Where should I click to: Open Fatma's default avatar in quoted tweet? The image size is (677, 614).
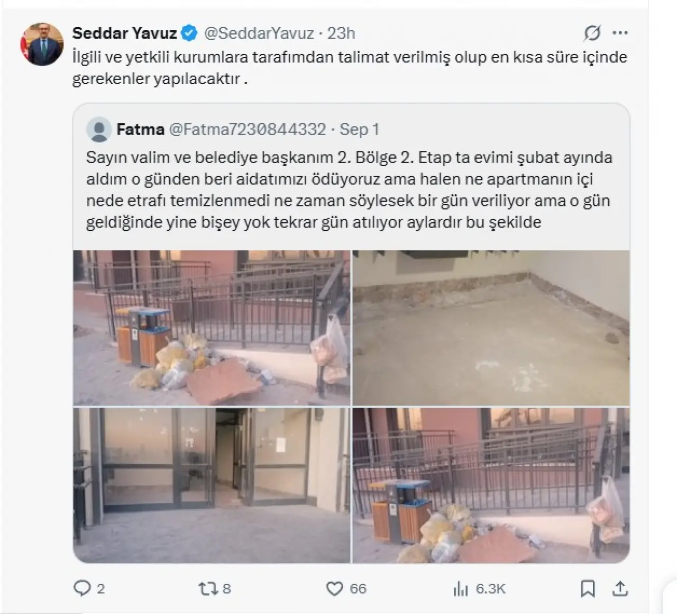coord(98,130)
